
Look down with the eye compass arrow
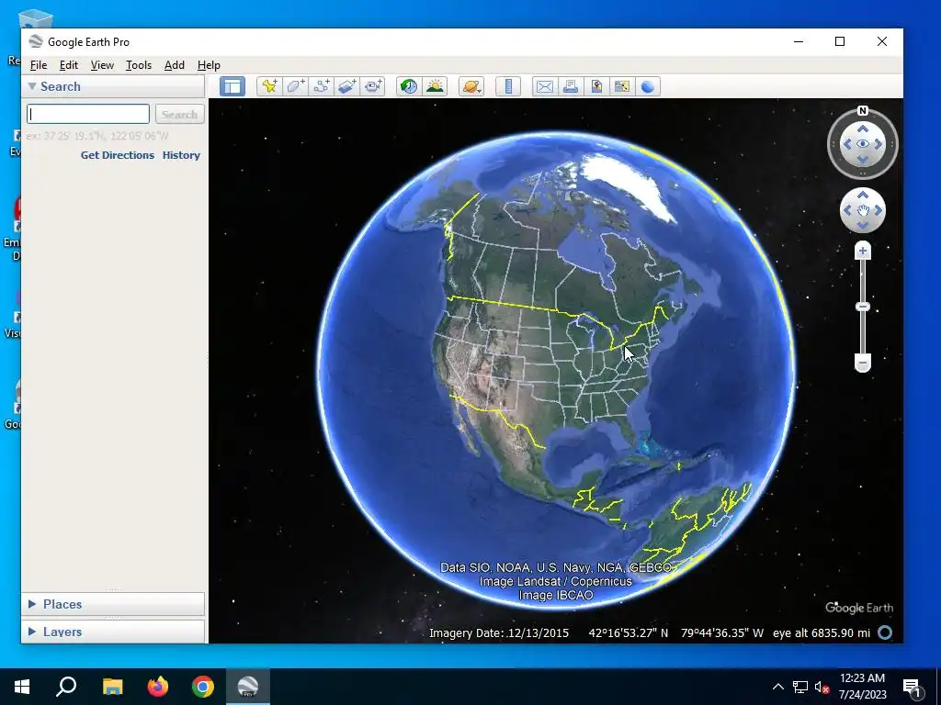pyautogui.click(x=862, y=159)
